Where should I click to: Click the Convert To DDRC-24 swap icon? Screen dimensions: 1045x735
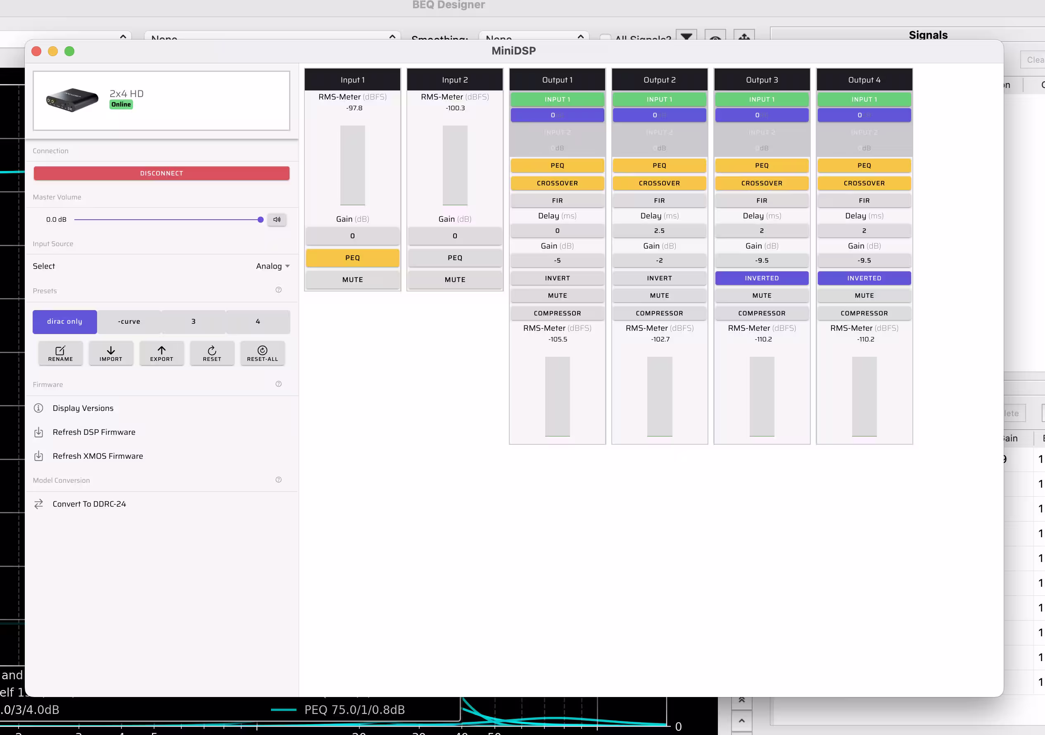point(39,504)
